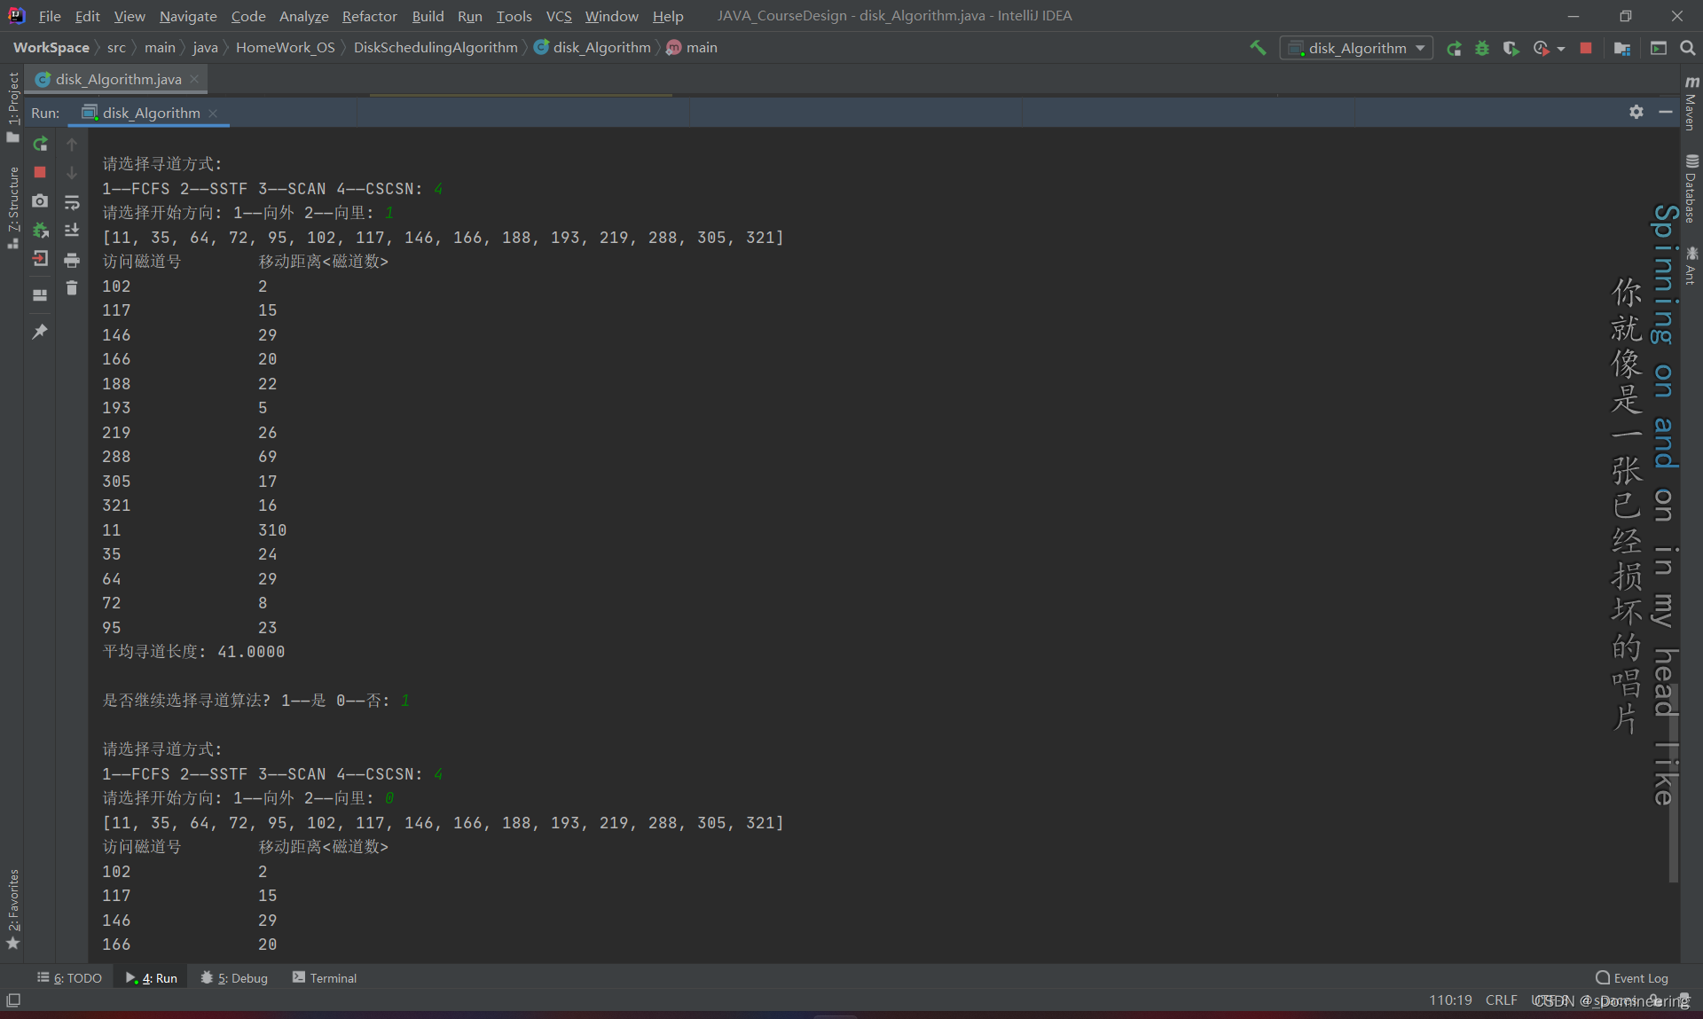
Task: Click the Build Project hammer icon
Action: (1258, 48)
